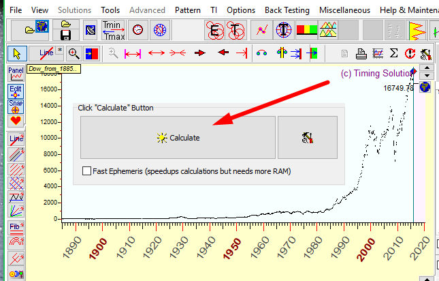Click the magnifier zoom-in tool

point(74,53)
